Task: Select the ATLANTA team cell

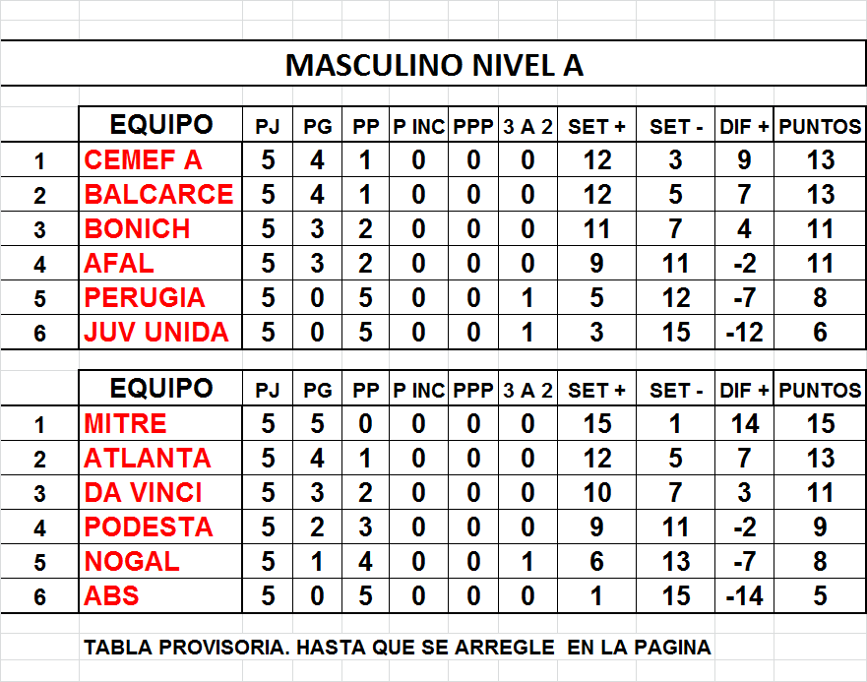Action: click(x=160, y=458)
